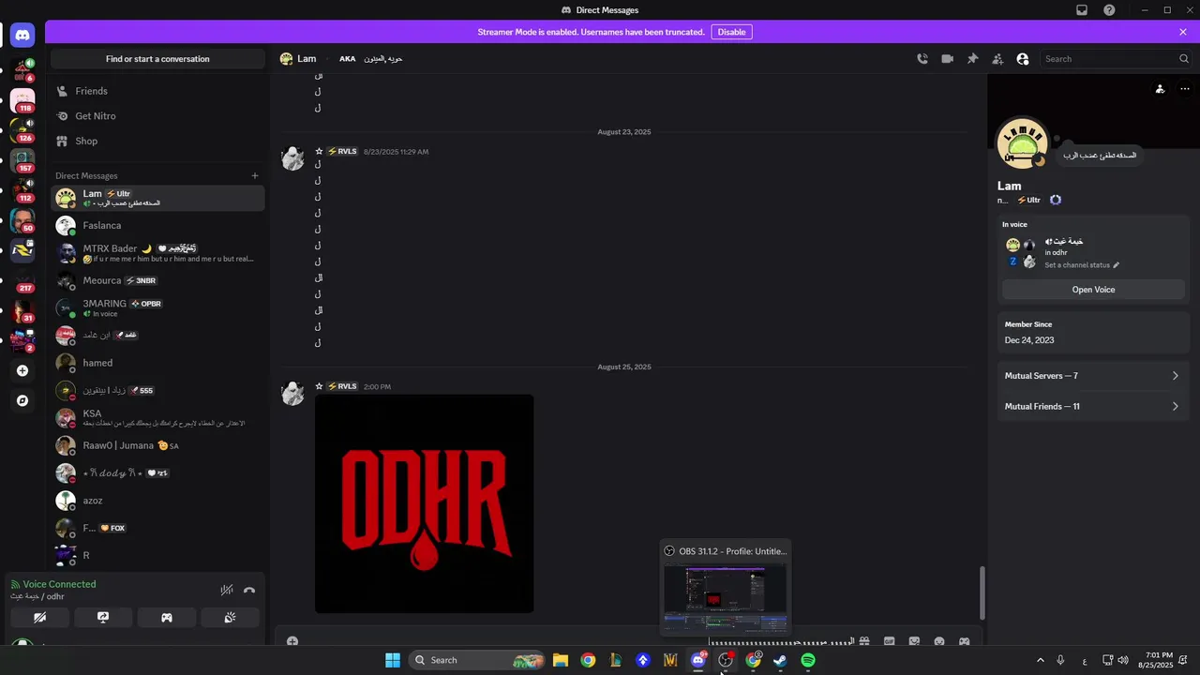Open Discord home Direct Messages icon
This screenshot has width=1200, height=675.
tap(22, 36)
